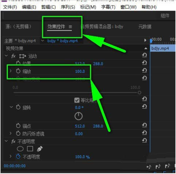The height and width of the screenshot is (174, 176).
Task: Reset the 等比缩放 row
Action: click(x=144, y=99)
